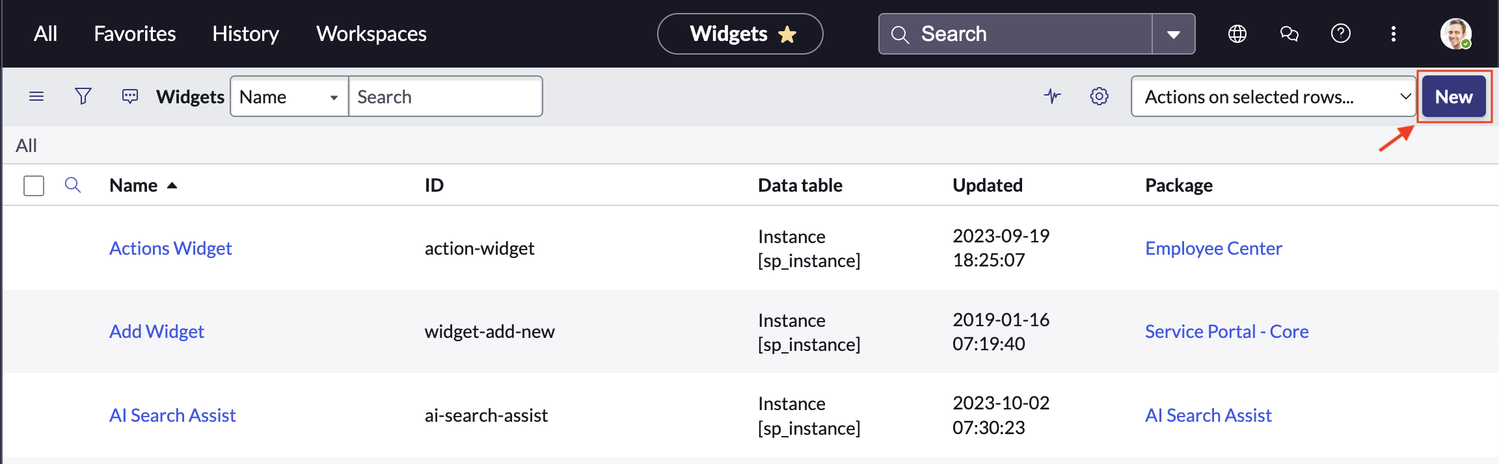Open the Actions Widget record
1499x464 pixels.
point(170,248)
